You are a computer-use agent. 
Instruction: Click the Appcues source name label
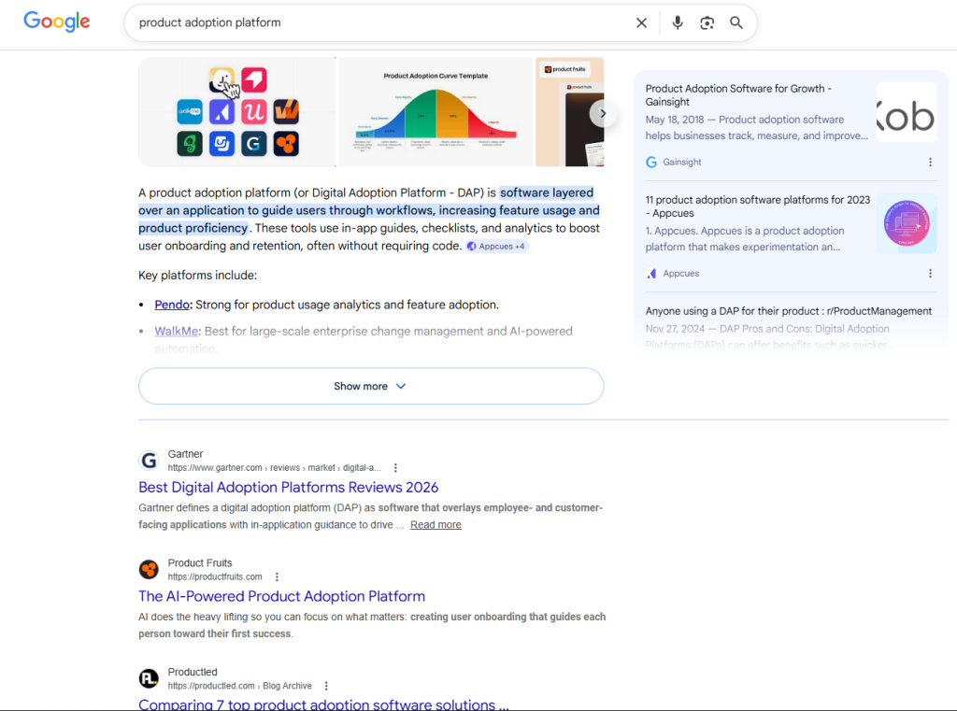pos(681,274)
